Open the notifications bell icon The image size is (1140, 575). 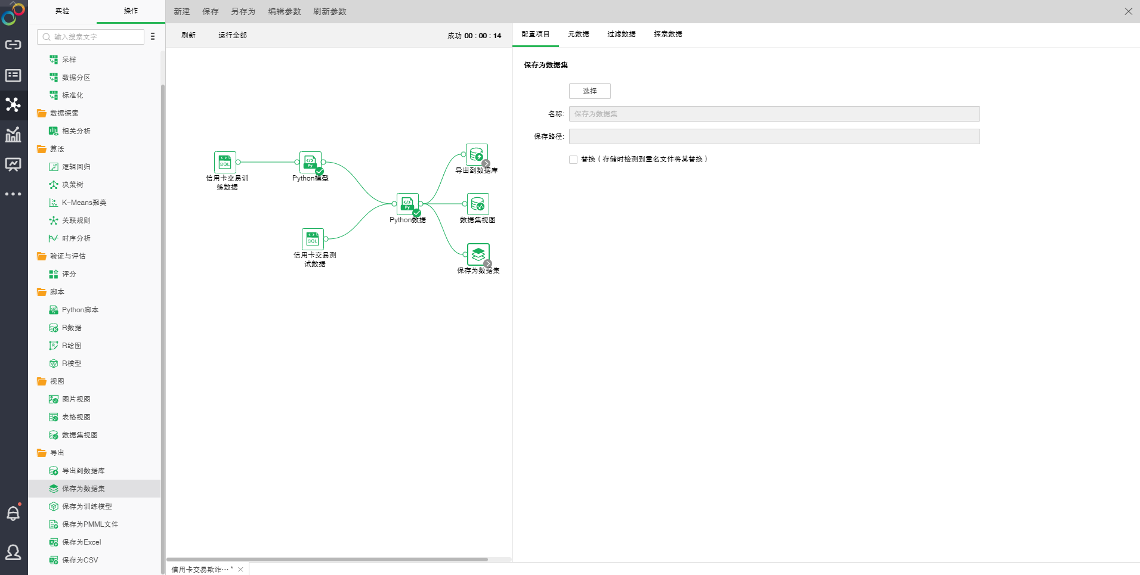13,513
